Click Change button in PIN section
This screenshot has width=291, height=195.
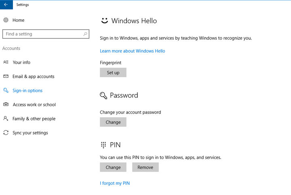(x=113, y=167)
